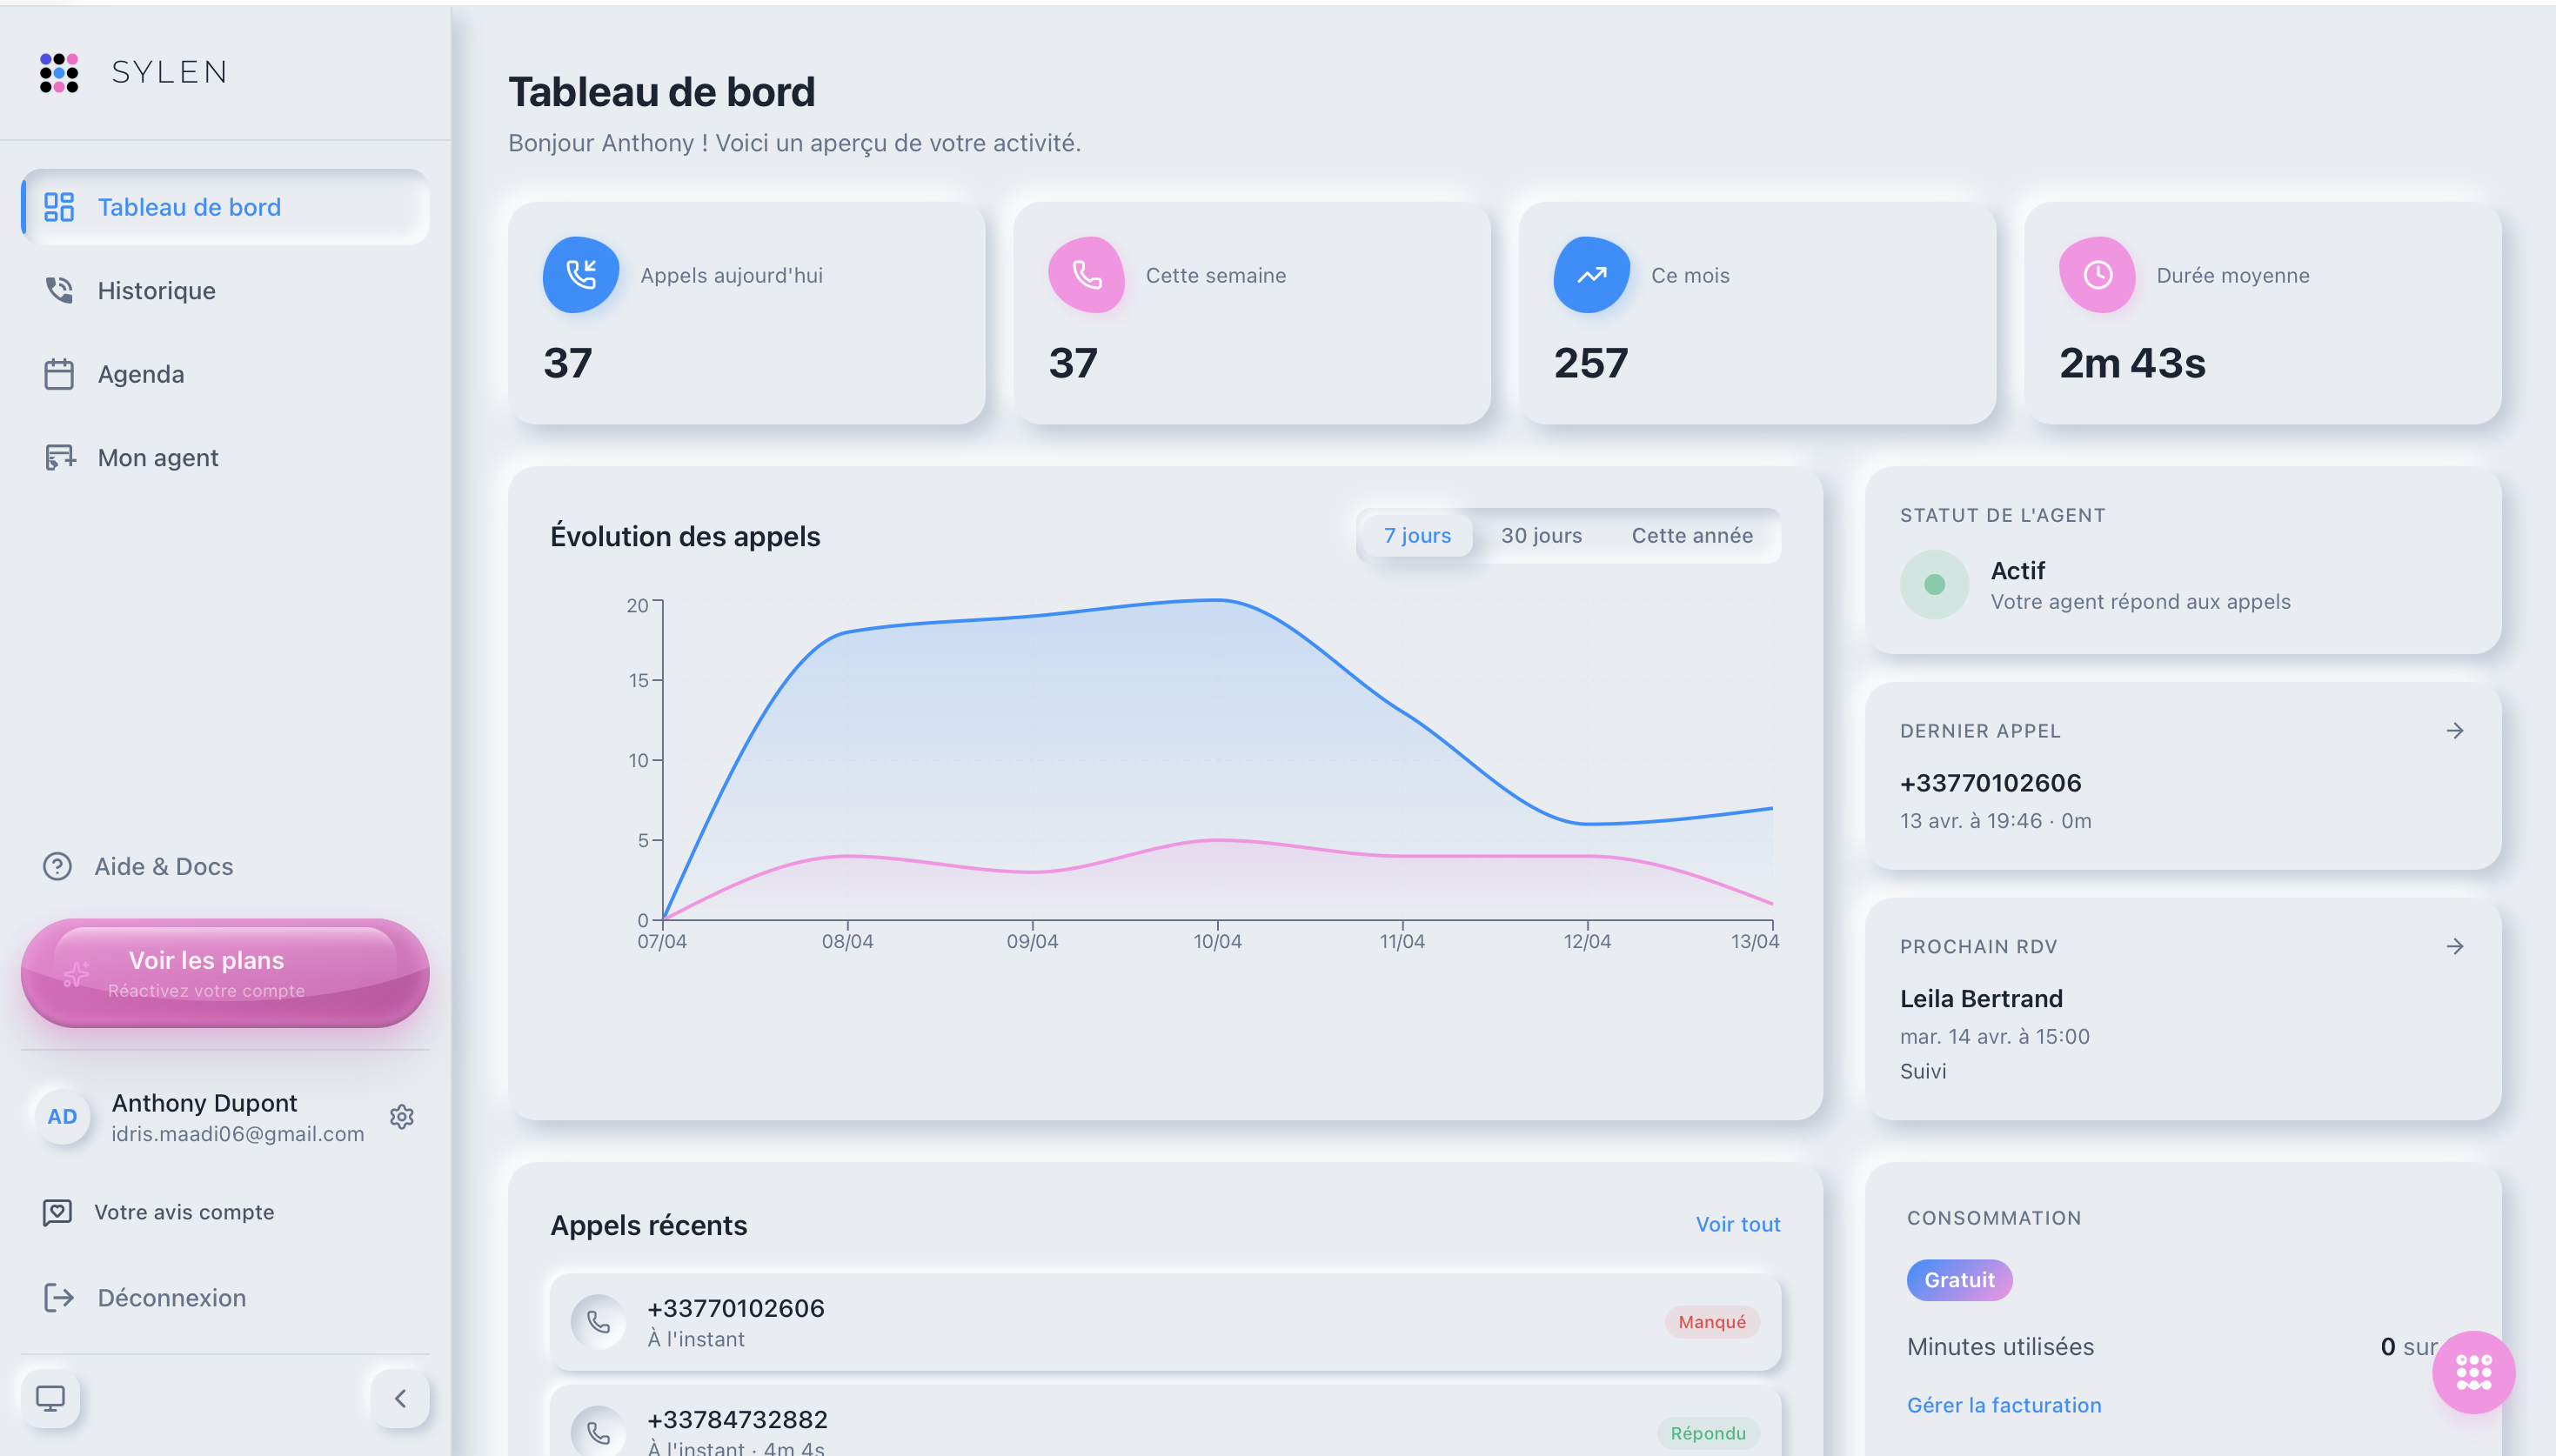Click the monitor theme icon at sidebar bottom

pos(50,1397)
